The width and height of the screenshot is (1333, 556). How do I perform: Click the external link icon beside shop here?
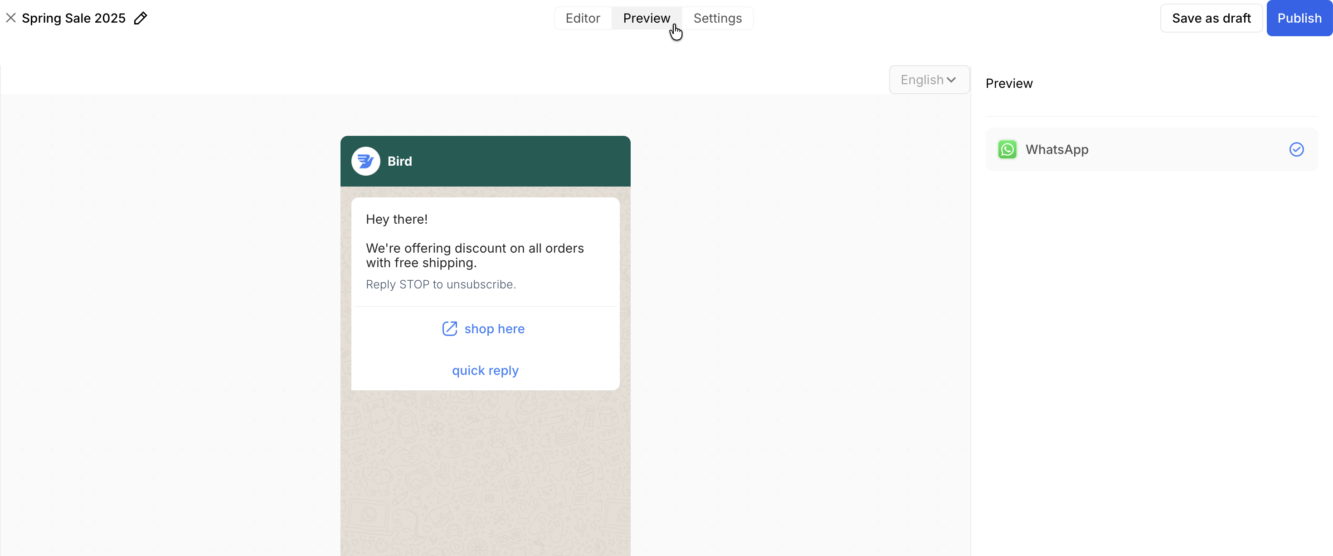coord(449,329)
